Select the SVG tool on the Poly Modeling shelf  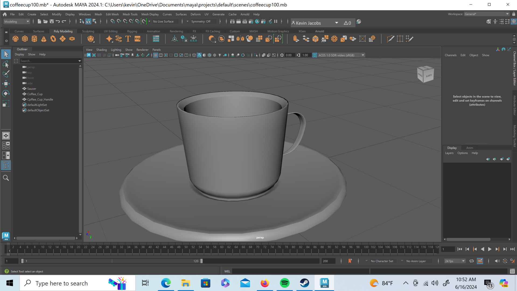(x=138, y=39)
